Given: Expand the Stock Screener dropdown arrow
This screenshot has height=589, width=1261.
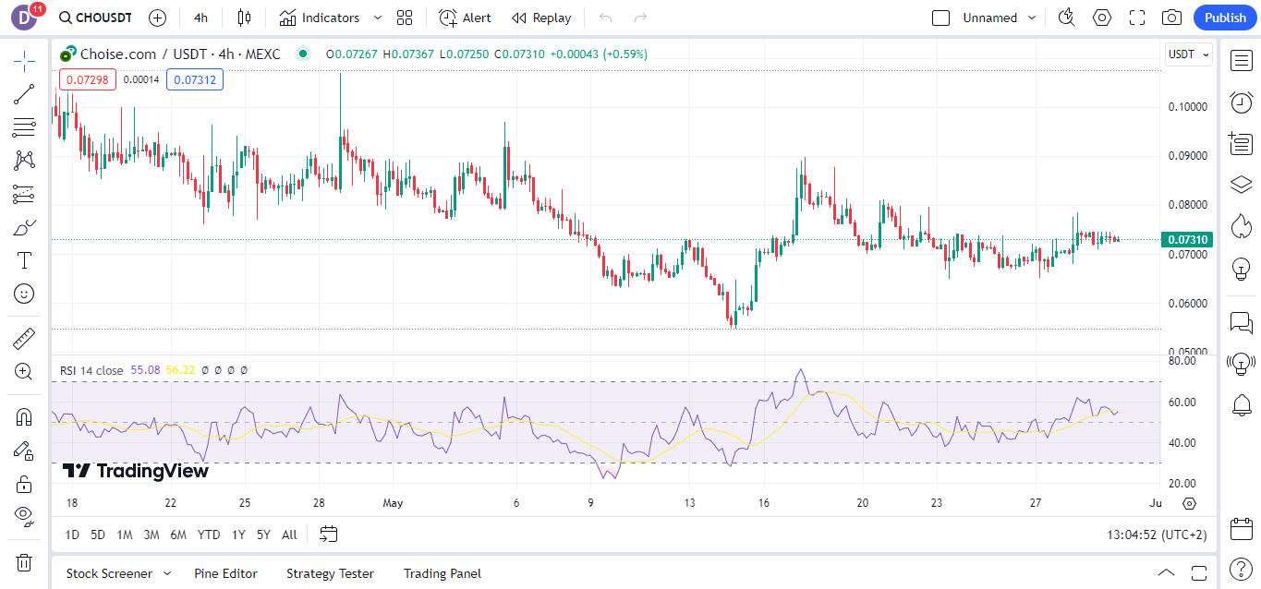Looking at the screenshot, I should pyautogui.click(x=167, y=573).
